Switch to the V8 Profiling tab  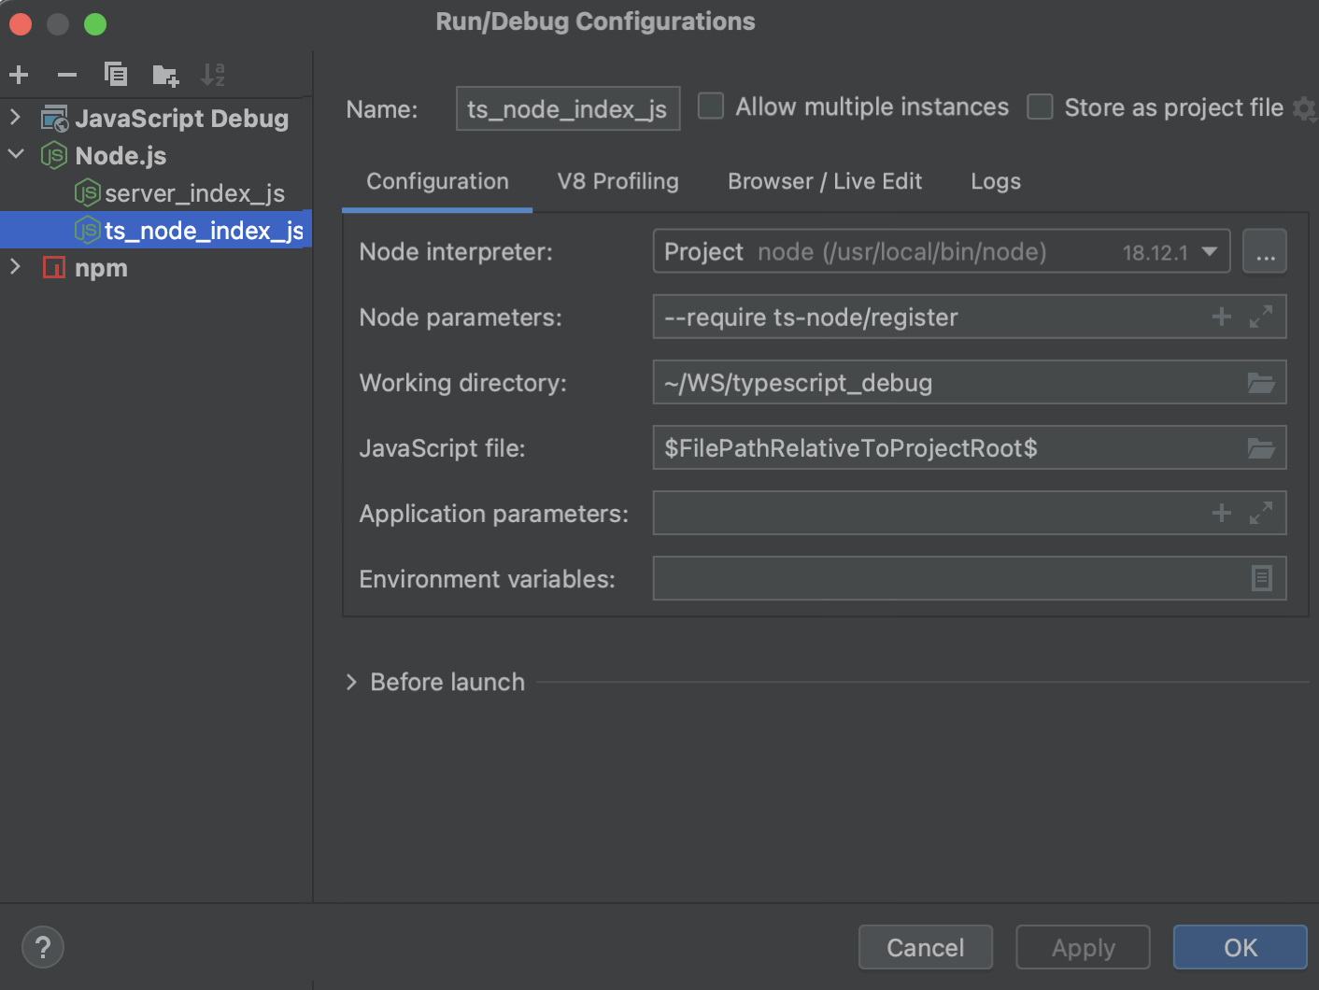(x=617, y=181)
